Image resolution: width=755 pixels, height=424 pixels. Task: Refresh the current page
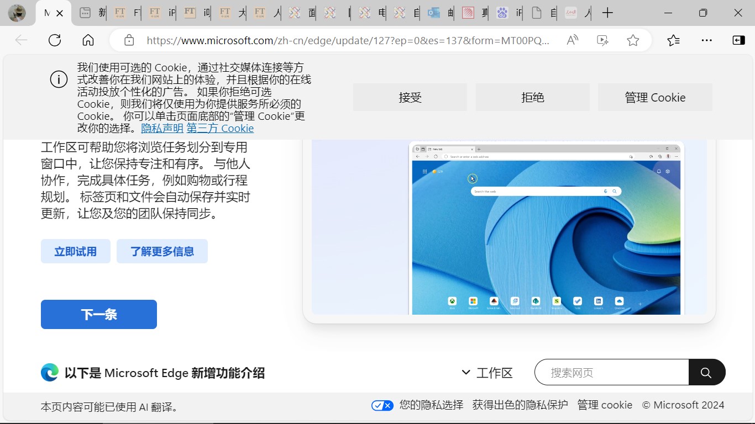(55, 40)
